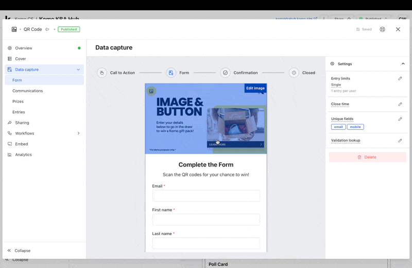412x268 pixels.
Task: Click the Confirmation checkmark step icon
Action: (x=225, y=73)
